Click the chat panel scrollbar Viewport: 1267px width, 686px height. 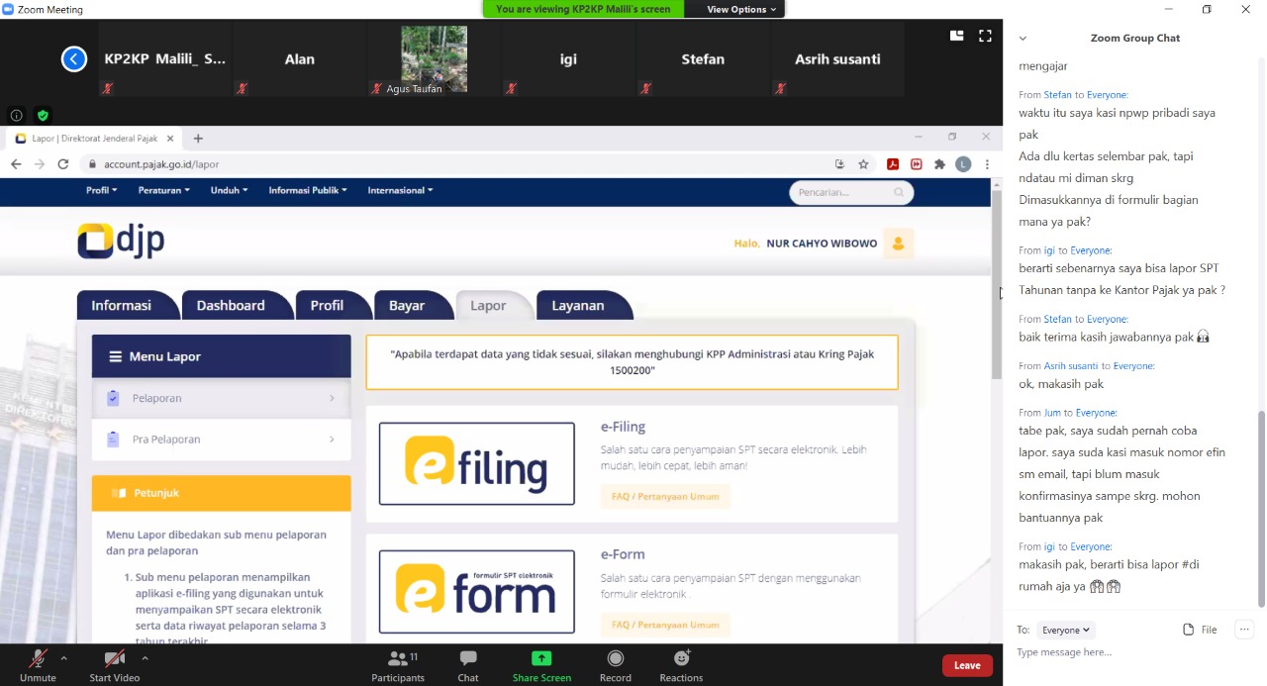pos(1261,495)
